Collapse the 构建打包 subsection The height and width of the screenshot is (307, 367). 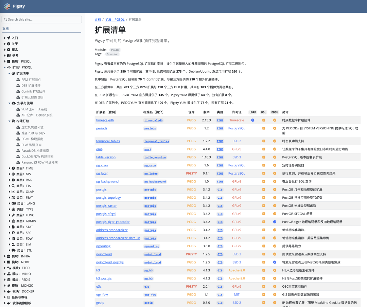10,121
